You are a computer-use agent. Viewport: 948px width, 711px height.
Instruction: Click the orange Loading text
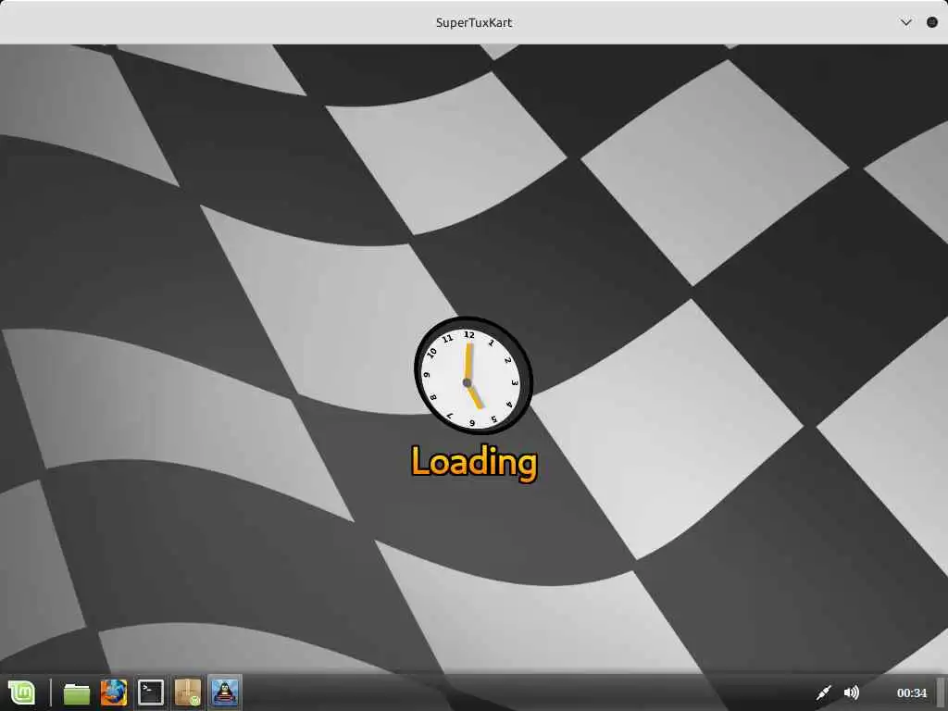click(x=474, y=463)
